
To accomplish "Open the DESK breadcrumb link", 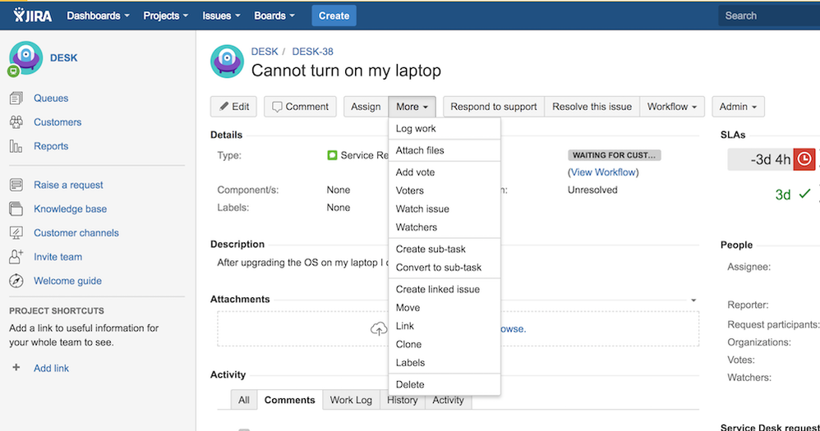I will (x=265, y=52).
